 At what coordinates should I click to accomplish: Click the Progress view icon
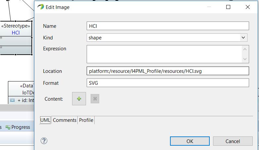tap(8, 127)
